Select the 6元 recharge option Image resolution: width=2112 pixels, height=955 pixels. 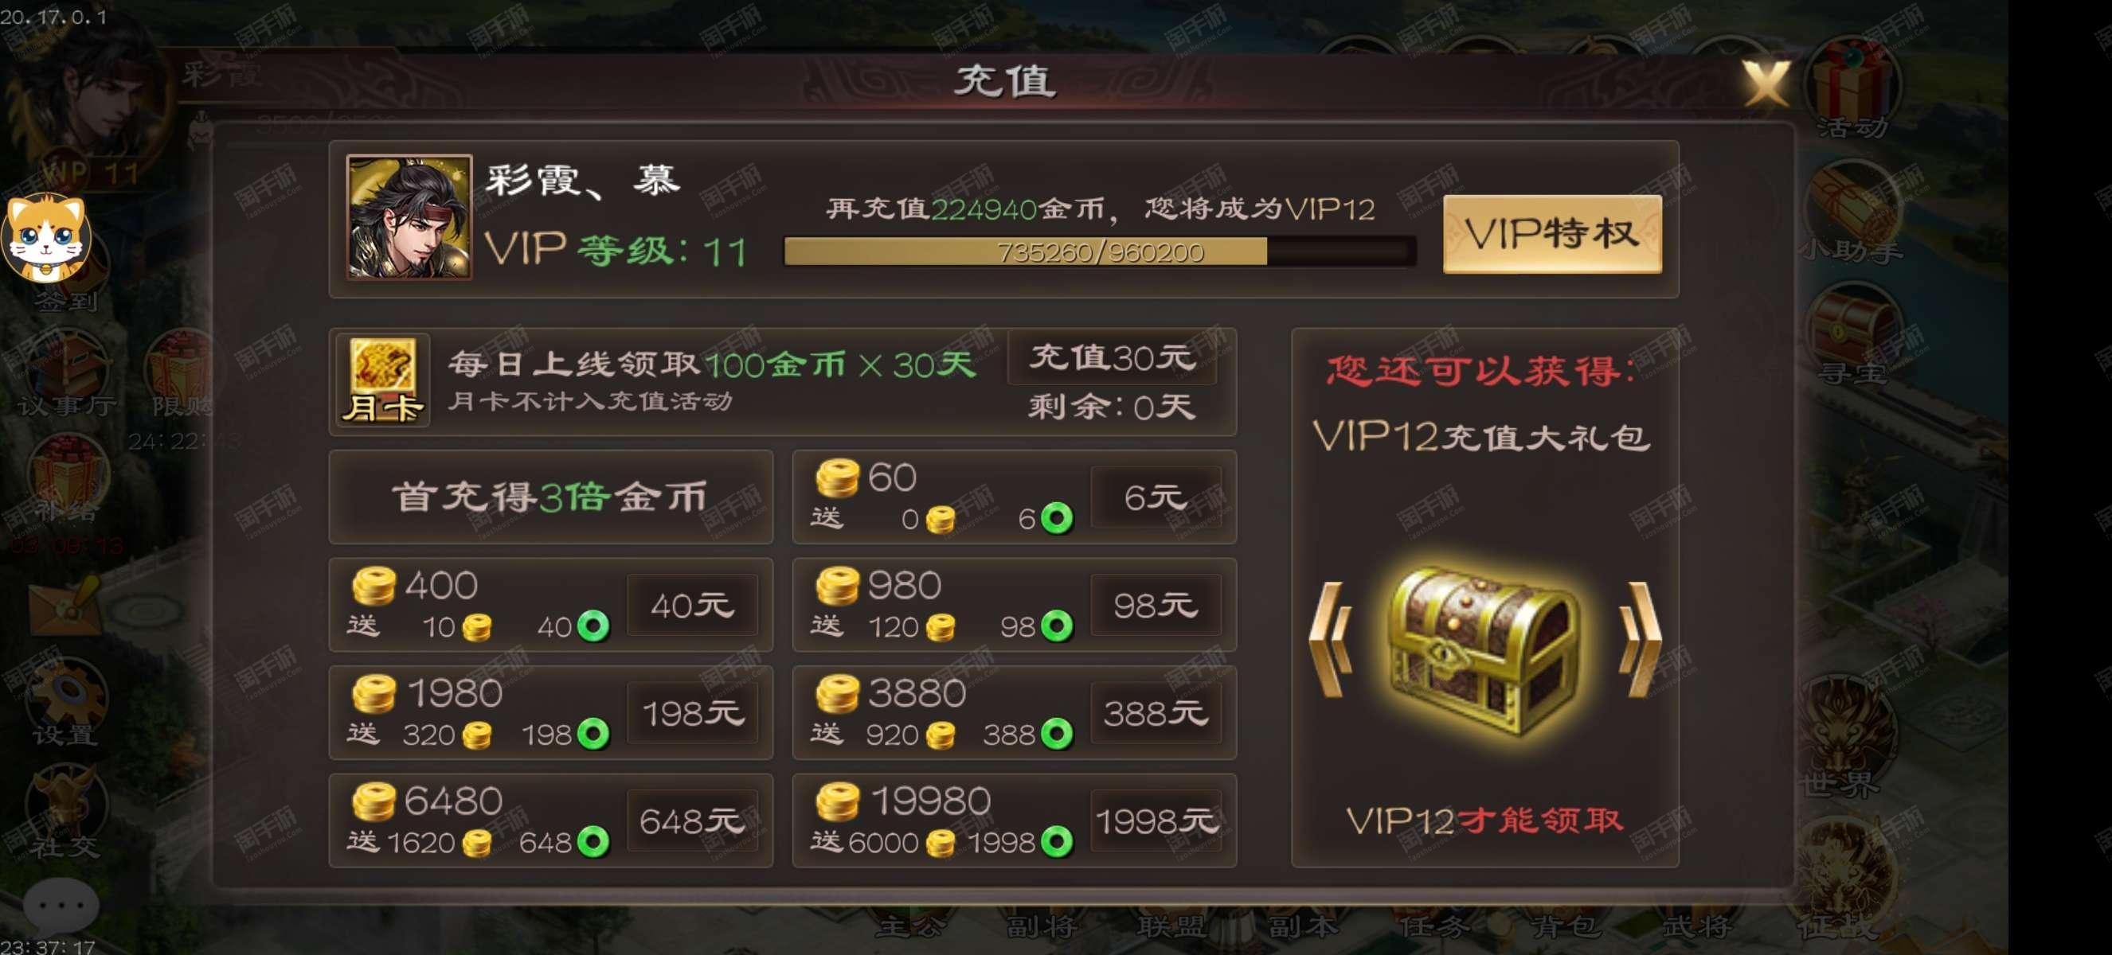coord(1156,497)
